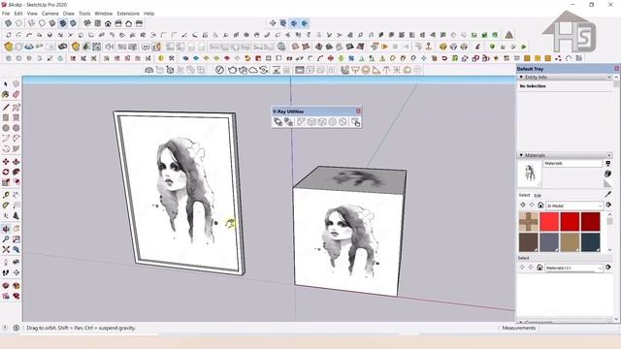Screen dimensions: 621x349
Task: Open the Draw menu
Action: click(x=69, y=14)
